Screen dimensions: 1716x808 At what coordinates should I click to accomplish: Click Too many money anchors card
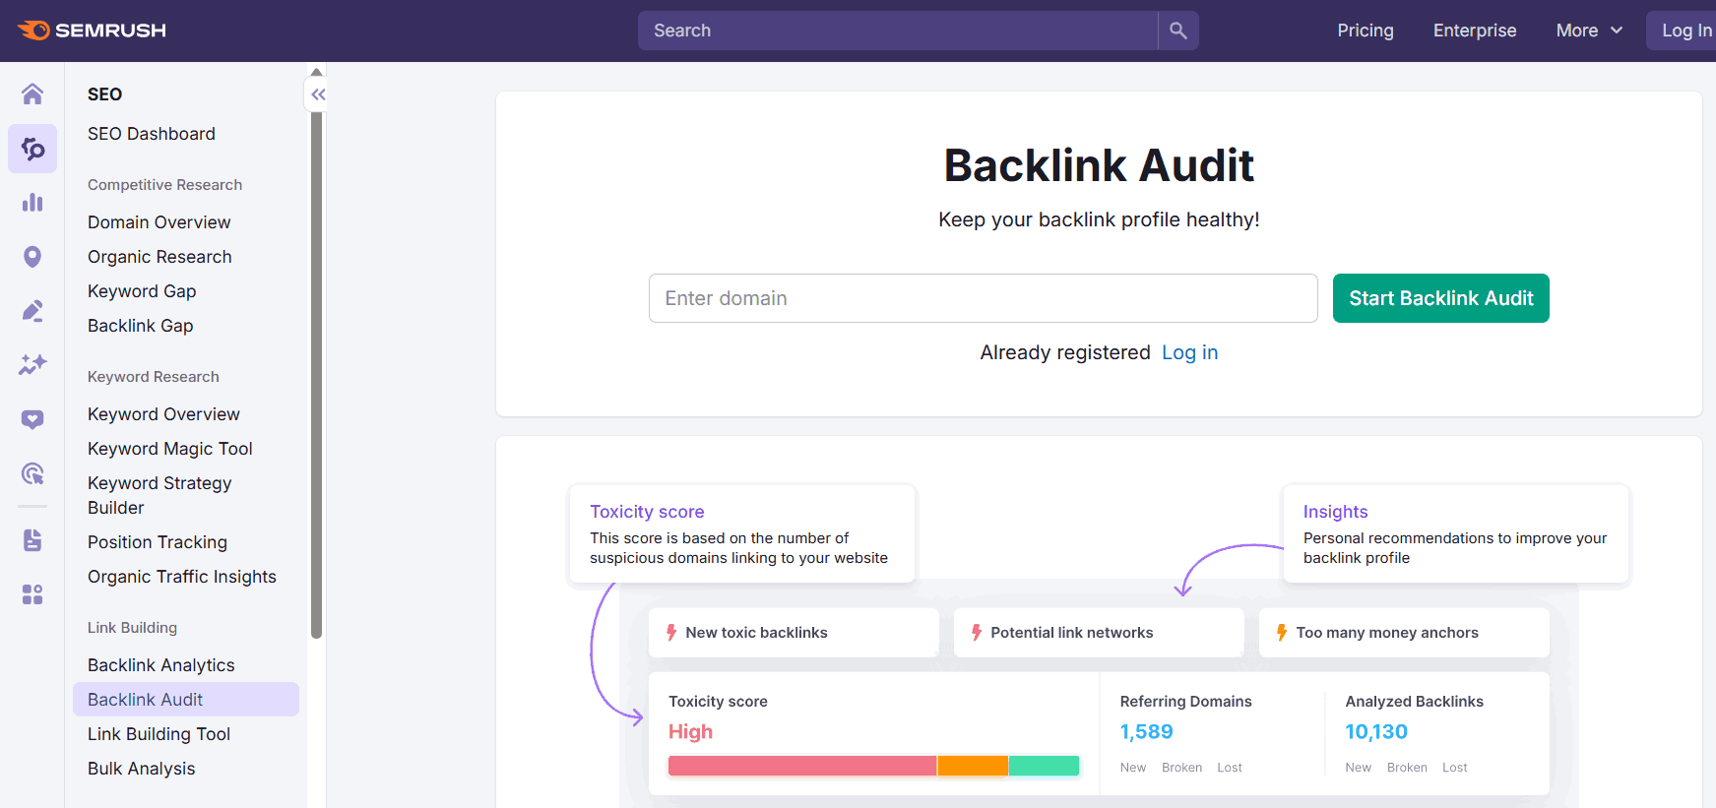1404,633
